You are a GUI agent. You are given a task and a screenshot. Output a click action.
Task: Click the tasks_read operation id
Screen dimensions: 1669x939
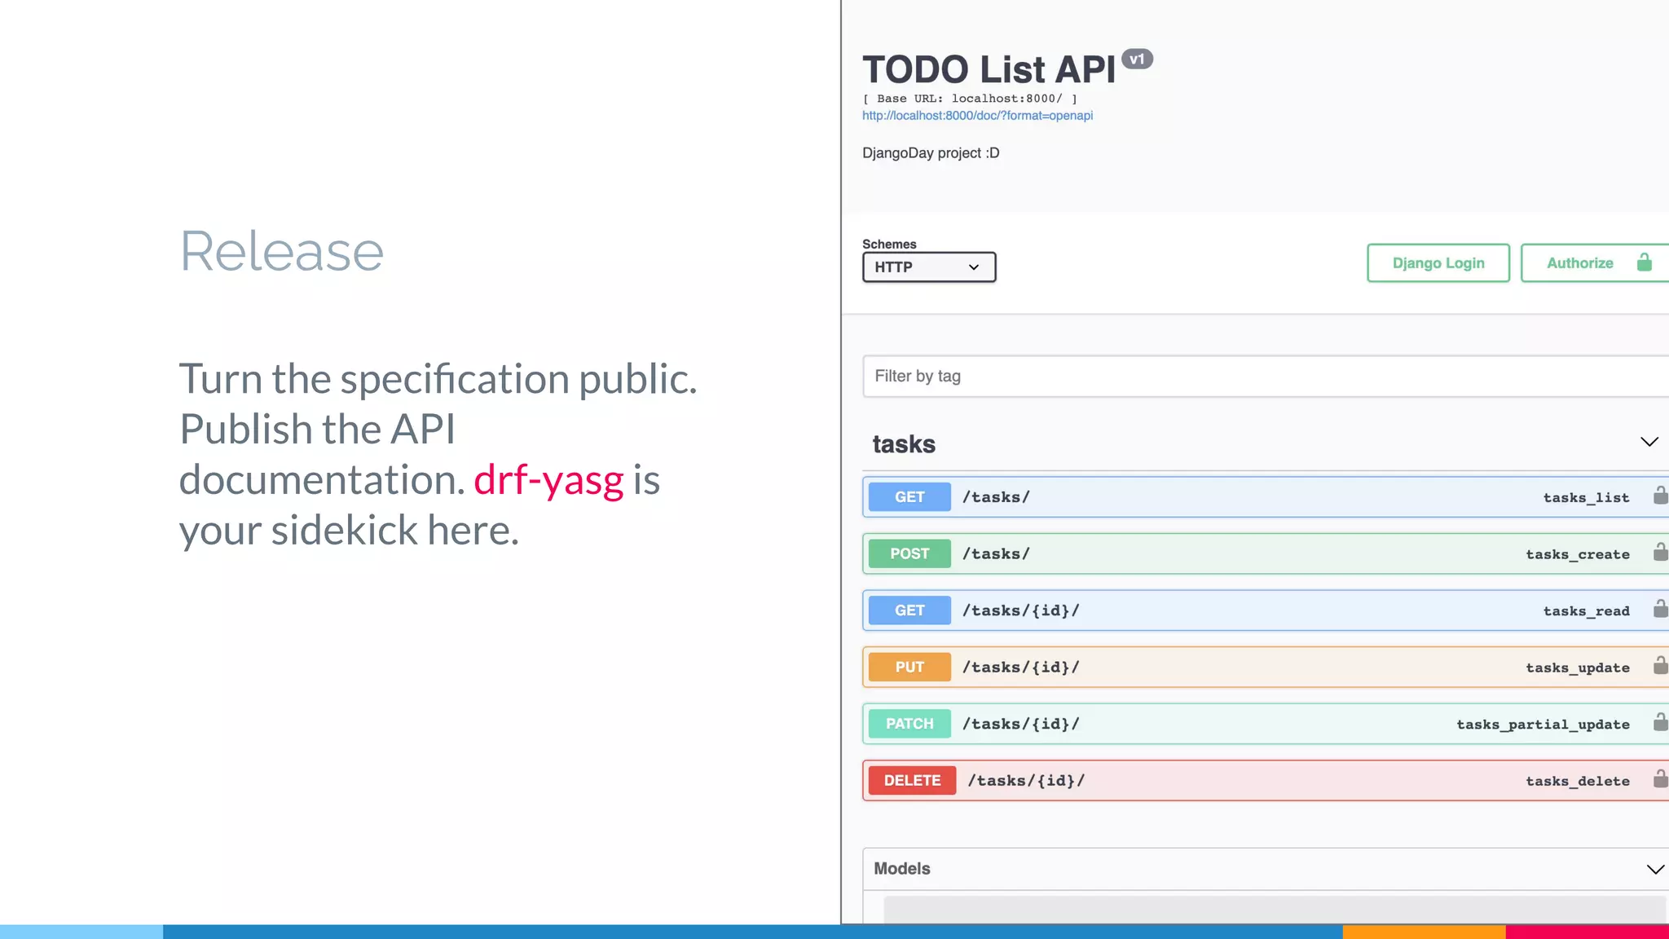pos(1586,611)
